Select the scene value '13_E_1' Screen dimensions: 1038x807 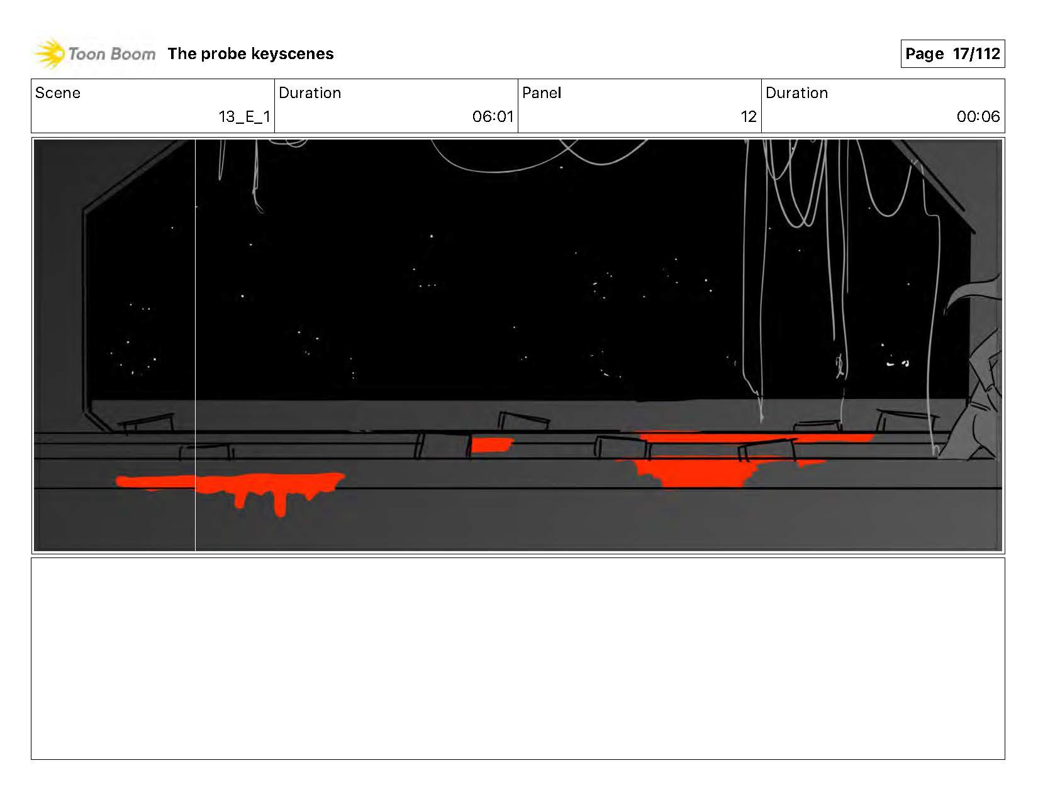pyautogui.click(x=244, y=116)
